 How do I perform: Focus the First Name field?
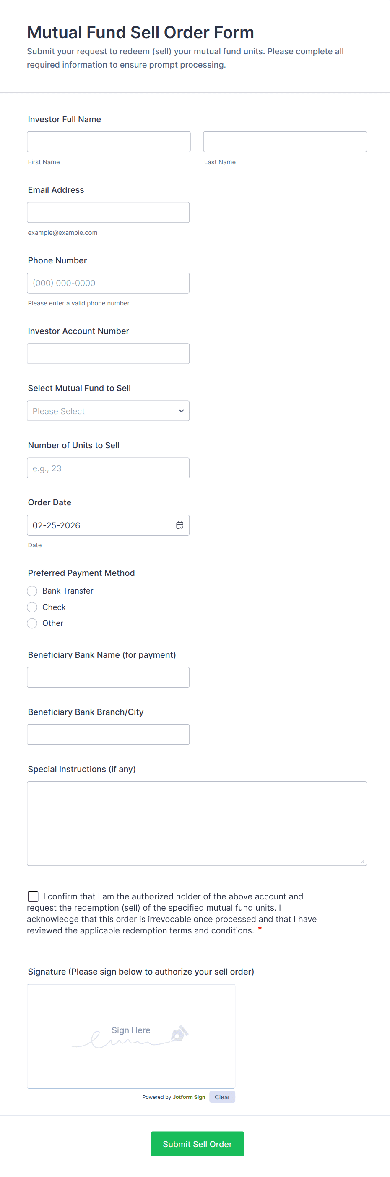(109, 142)
